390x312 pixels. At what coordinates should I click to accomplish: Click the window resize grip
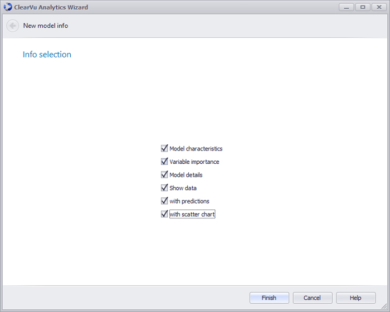coord(384,306)
